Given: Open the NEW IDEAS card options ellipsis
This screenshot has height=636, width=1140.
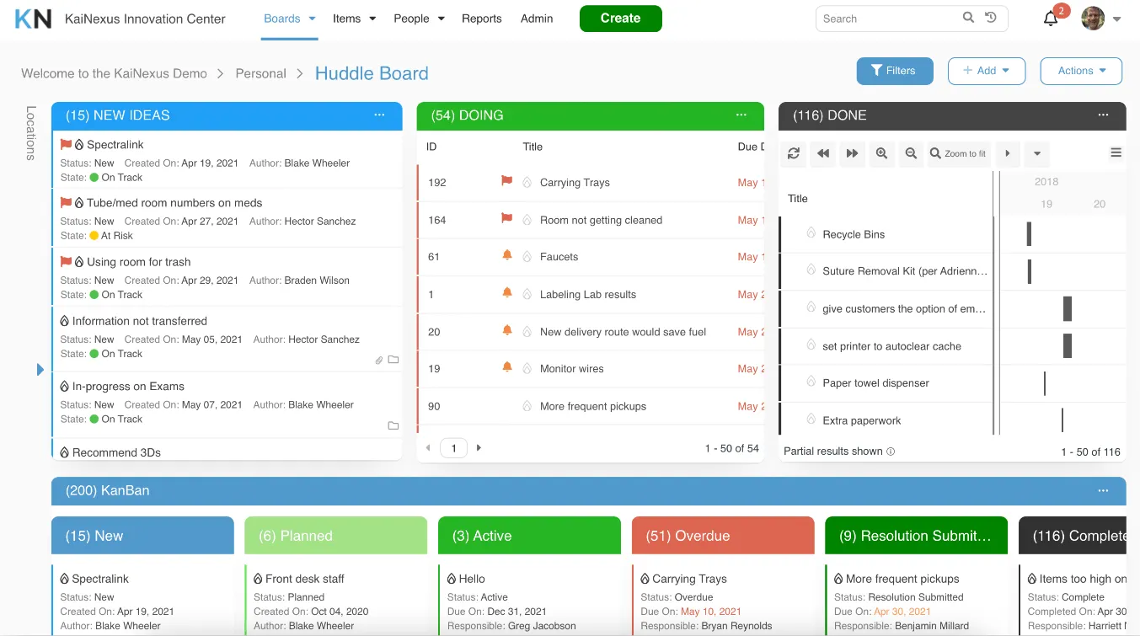Looking at the screenshot, I should pyautogui.click(x=379, y=115).
